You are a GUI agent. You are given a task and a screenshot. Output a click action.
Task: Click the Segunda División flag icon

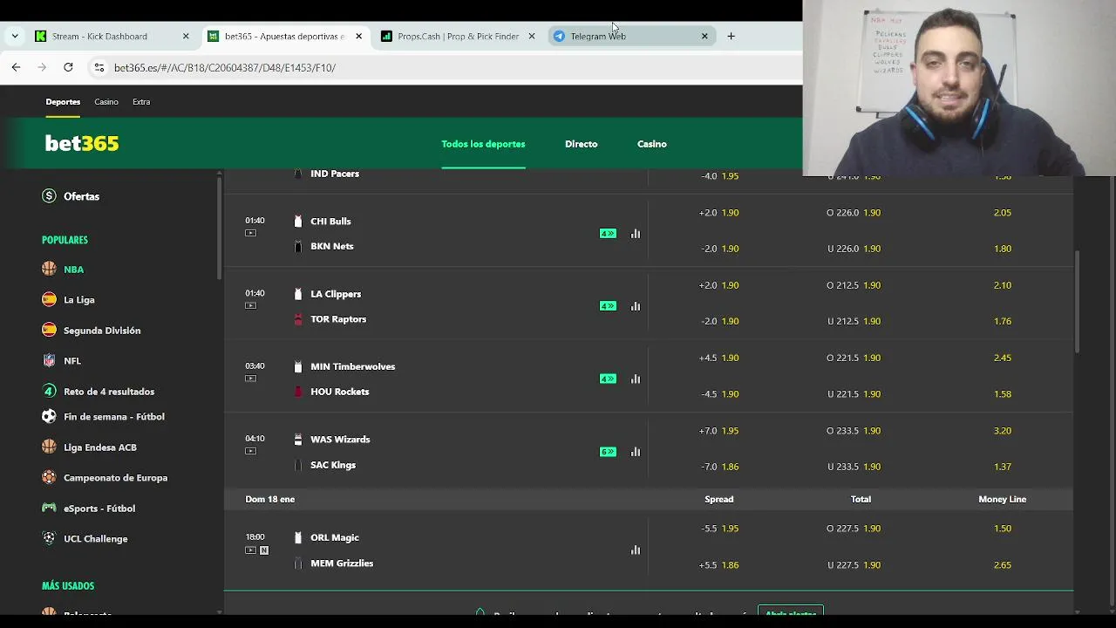49,330
